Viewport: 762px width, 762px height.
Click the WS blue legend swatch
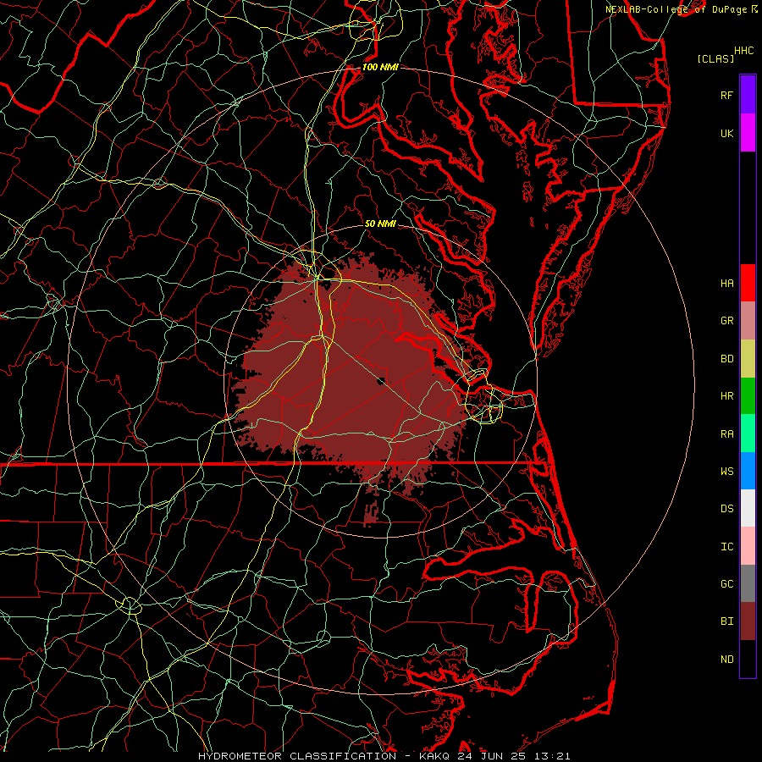point(748,471)
